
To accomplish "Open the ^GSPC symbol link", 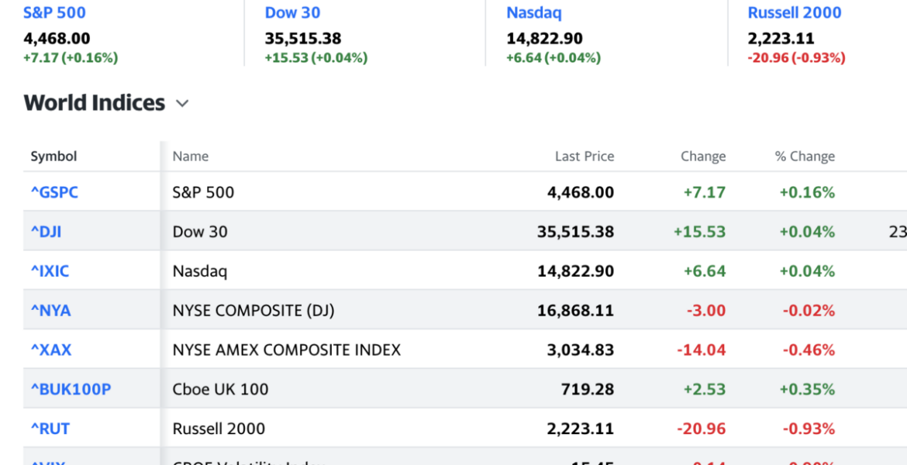I will click(54, 192).
